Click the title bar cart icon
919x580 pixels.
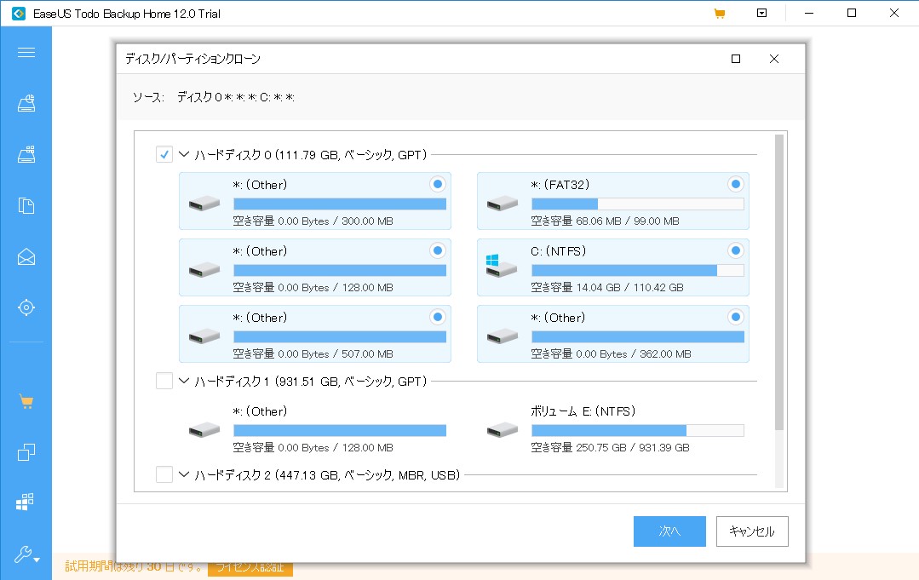(720, 14)
